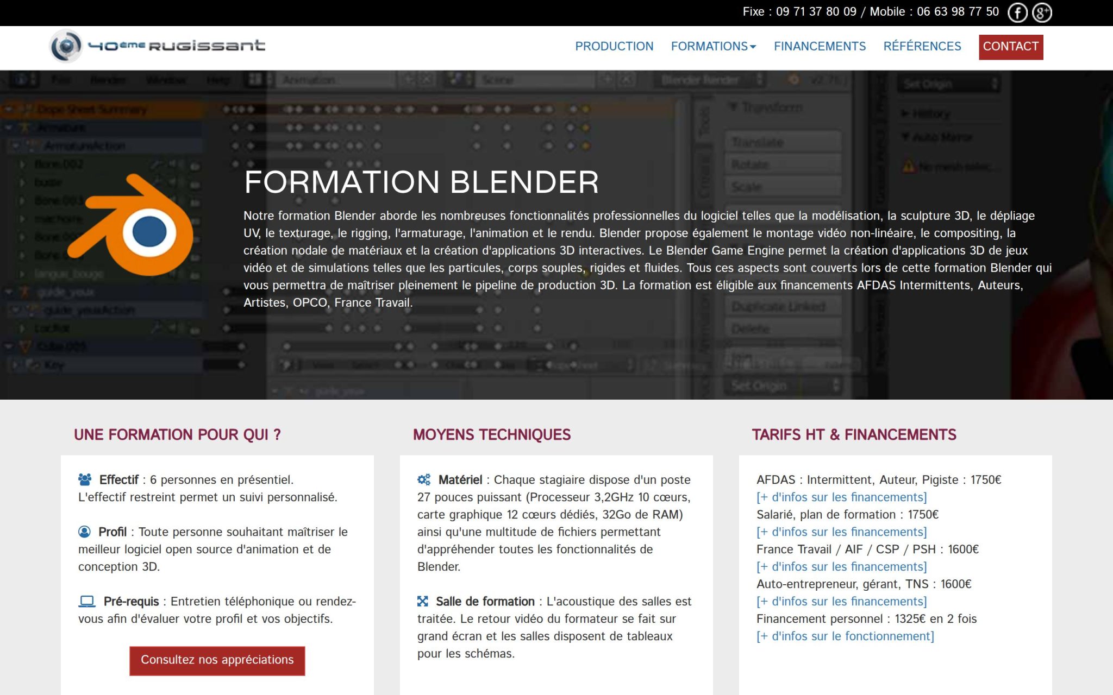
Task: Open the Références menu item
Action: (x=922, y=47)
